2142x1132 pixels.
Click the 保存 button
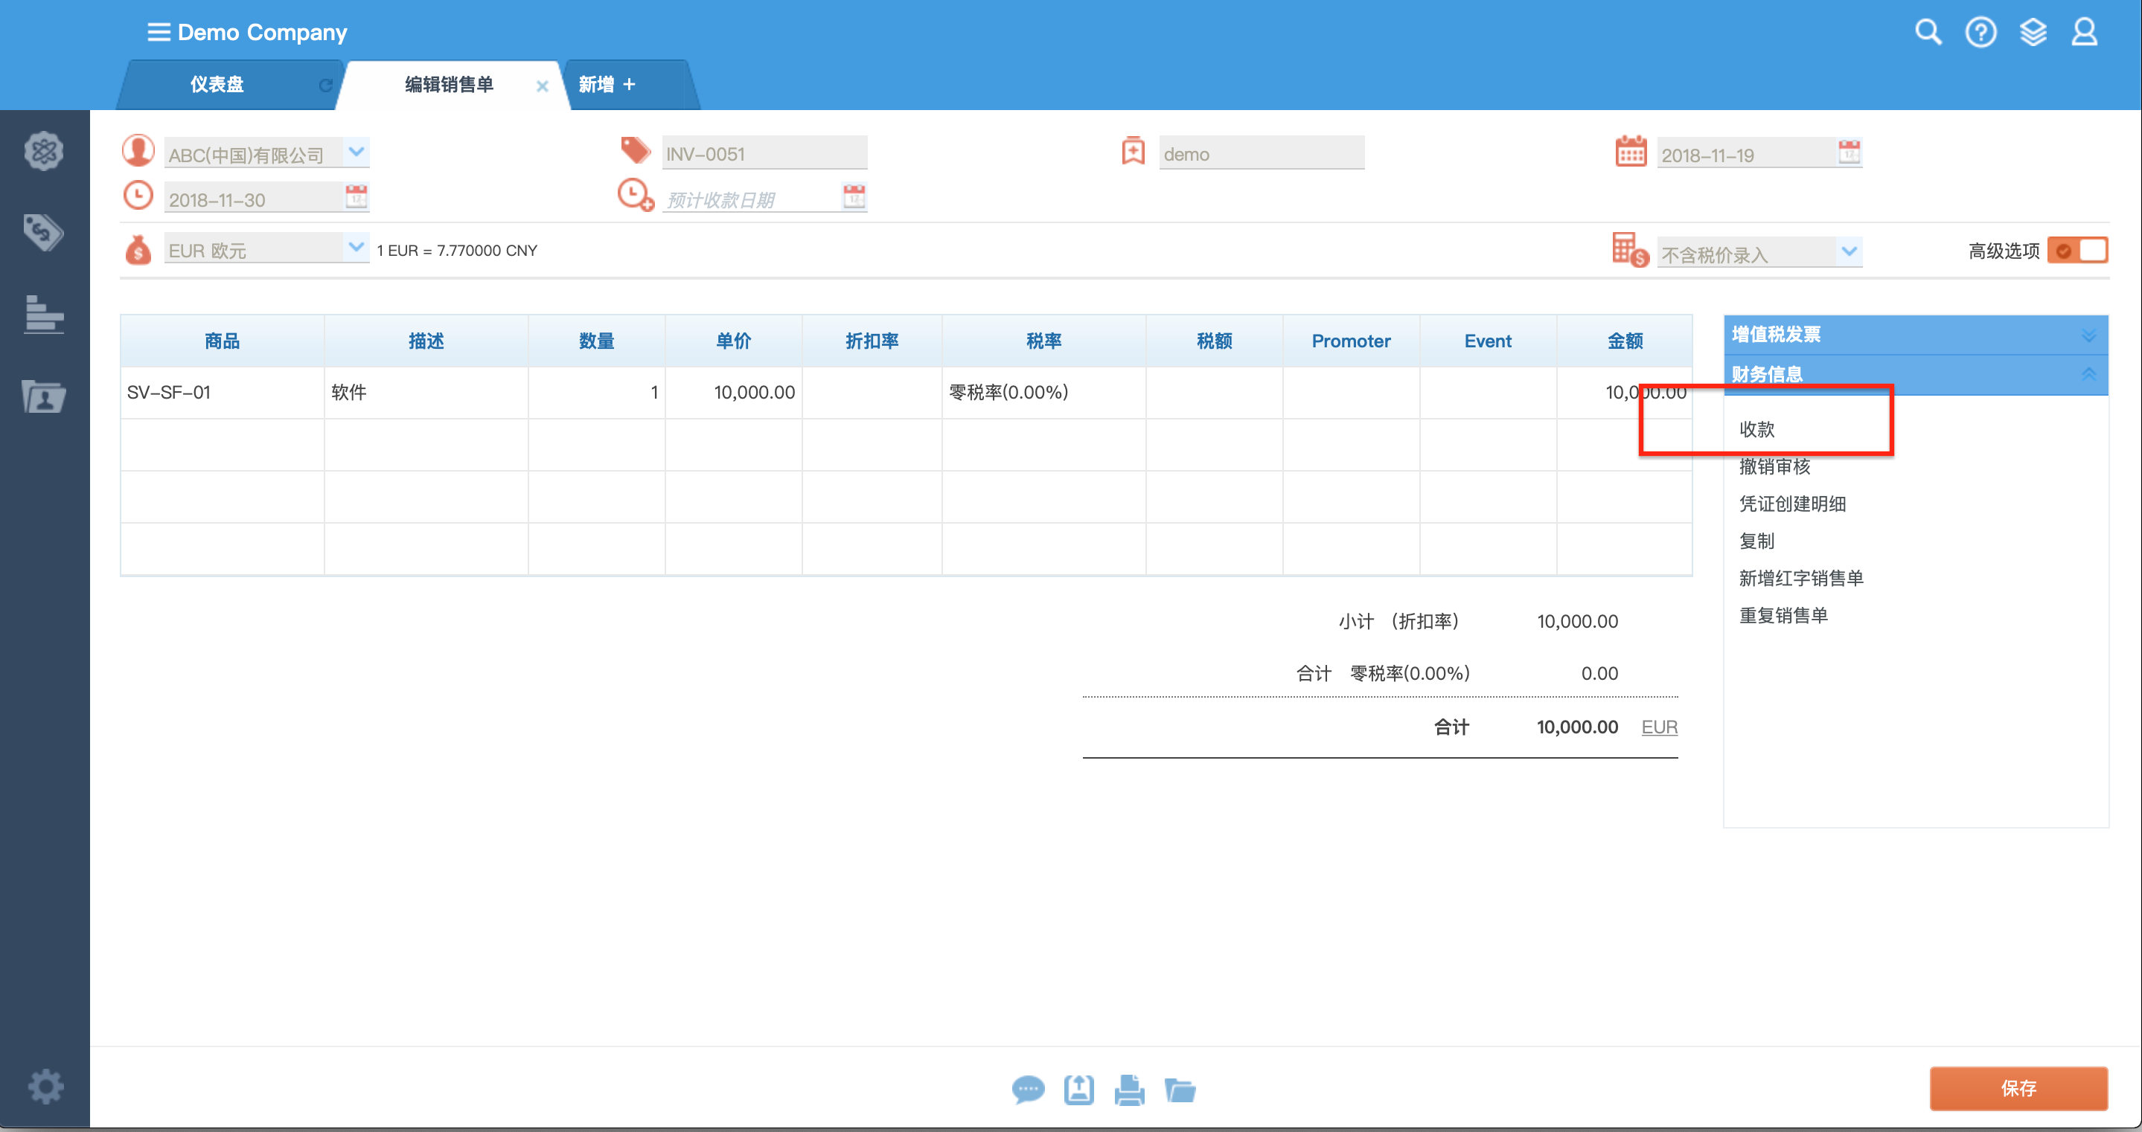coord(2018,1088)
